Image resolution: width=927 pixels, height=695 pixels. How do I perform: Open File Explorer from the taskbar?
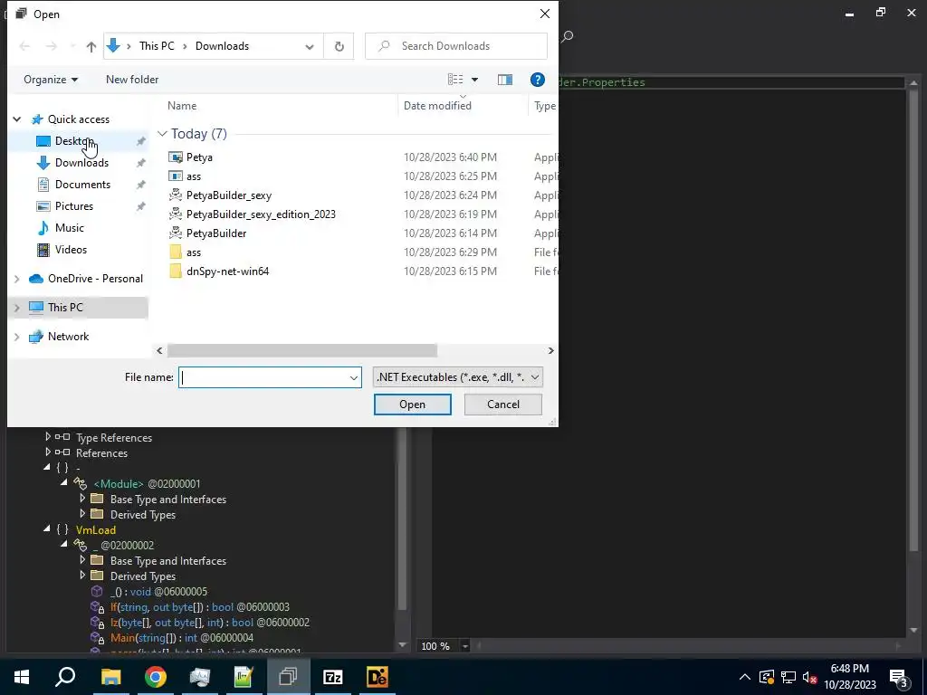110,677
